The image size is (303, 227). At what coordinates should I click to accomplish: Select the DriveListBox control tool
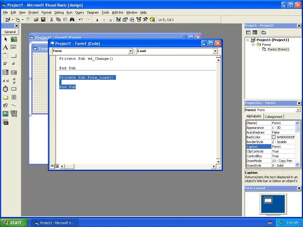pos(14,89)
